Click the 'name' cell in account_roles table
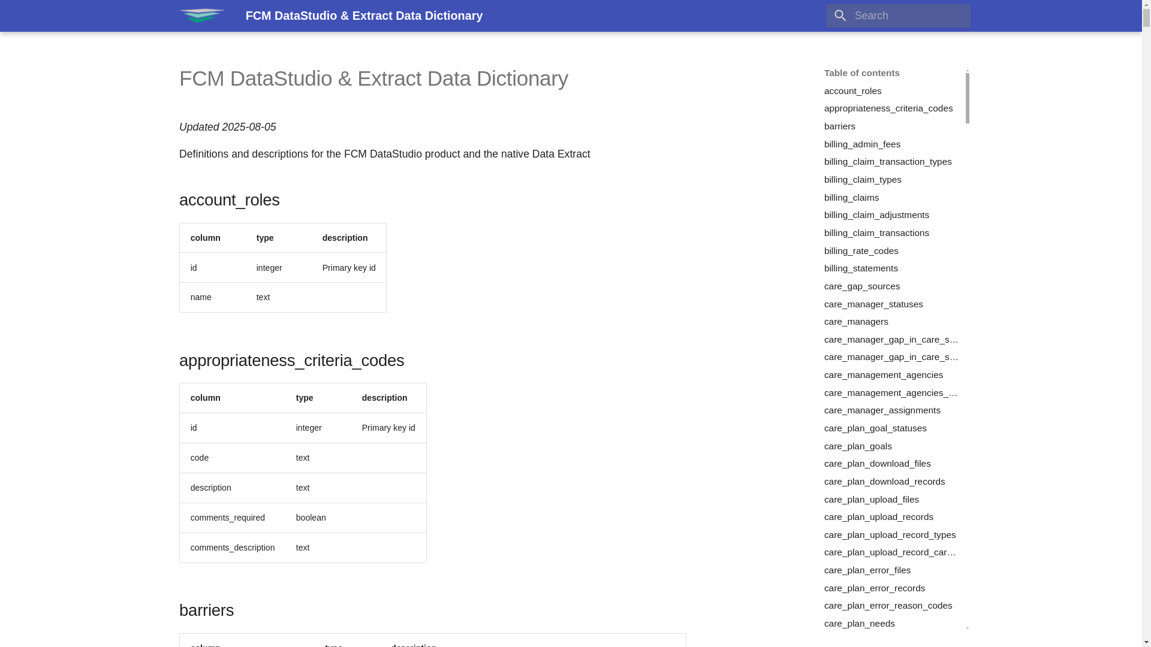This screenshot has width=1151, height=647. (x=201, y=297)
